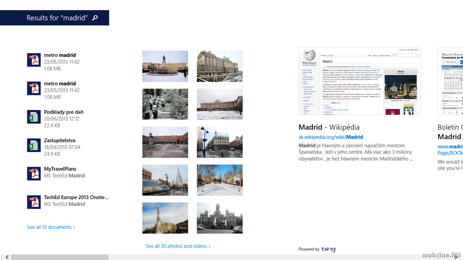The image size is (463, 260).
Task: Open the Madrid - Wikipédia result title
Action: pos(329,127)
